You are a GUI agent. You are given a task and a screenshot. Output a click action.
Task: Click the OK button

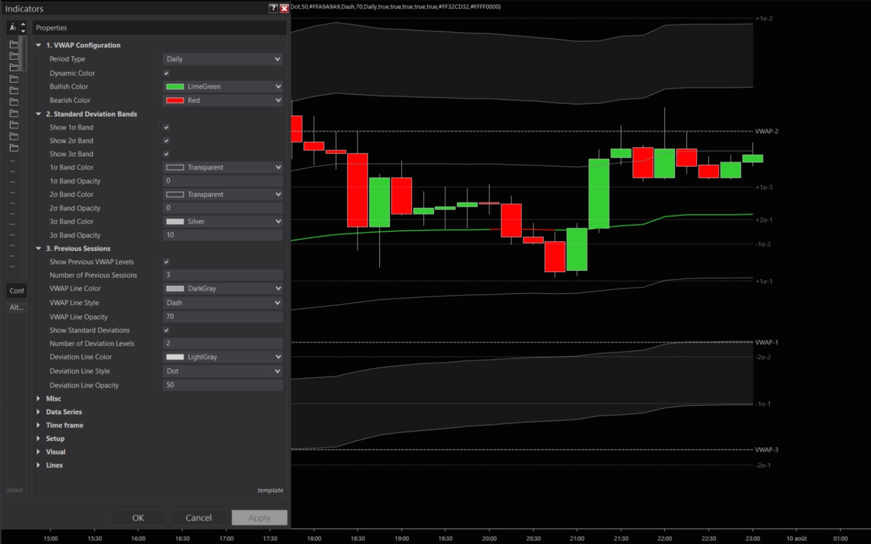click(x=138, y=517)
